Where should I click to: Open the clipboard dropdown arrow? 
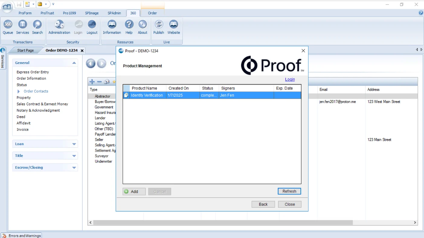(46, 4)
